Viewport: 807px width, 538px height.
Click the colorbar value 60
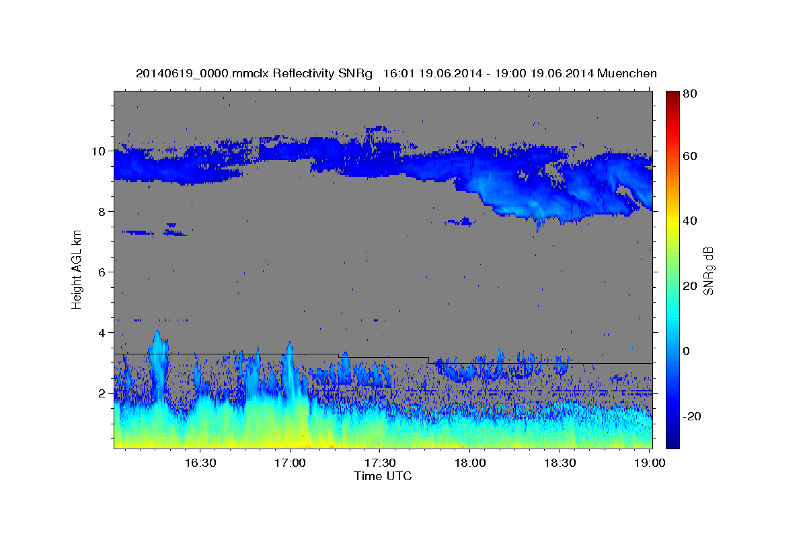tap(691, 156)
